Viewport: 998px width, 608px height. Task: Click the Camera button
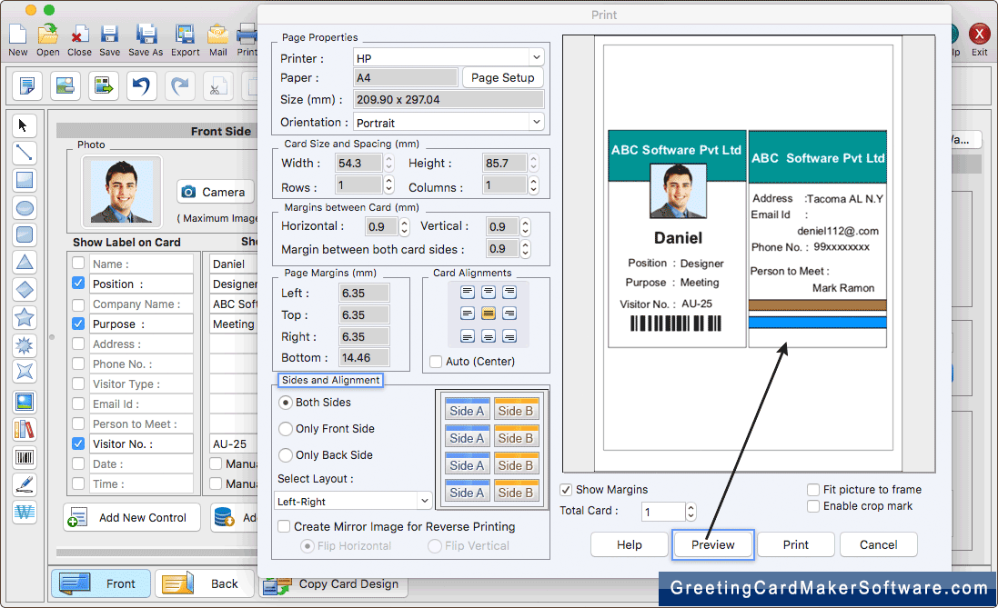tap(215, 192)
